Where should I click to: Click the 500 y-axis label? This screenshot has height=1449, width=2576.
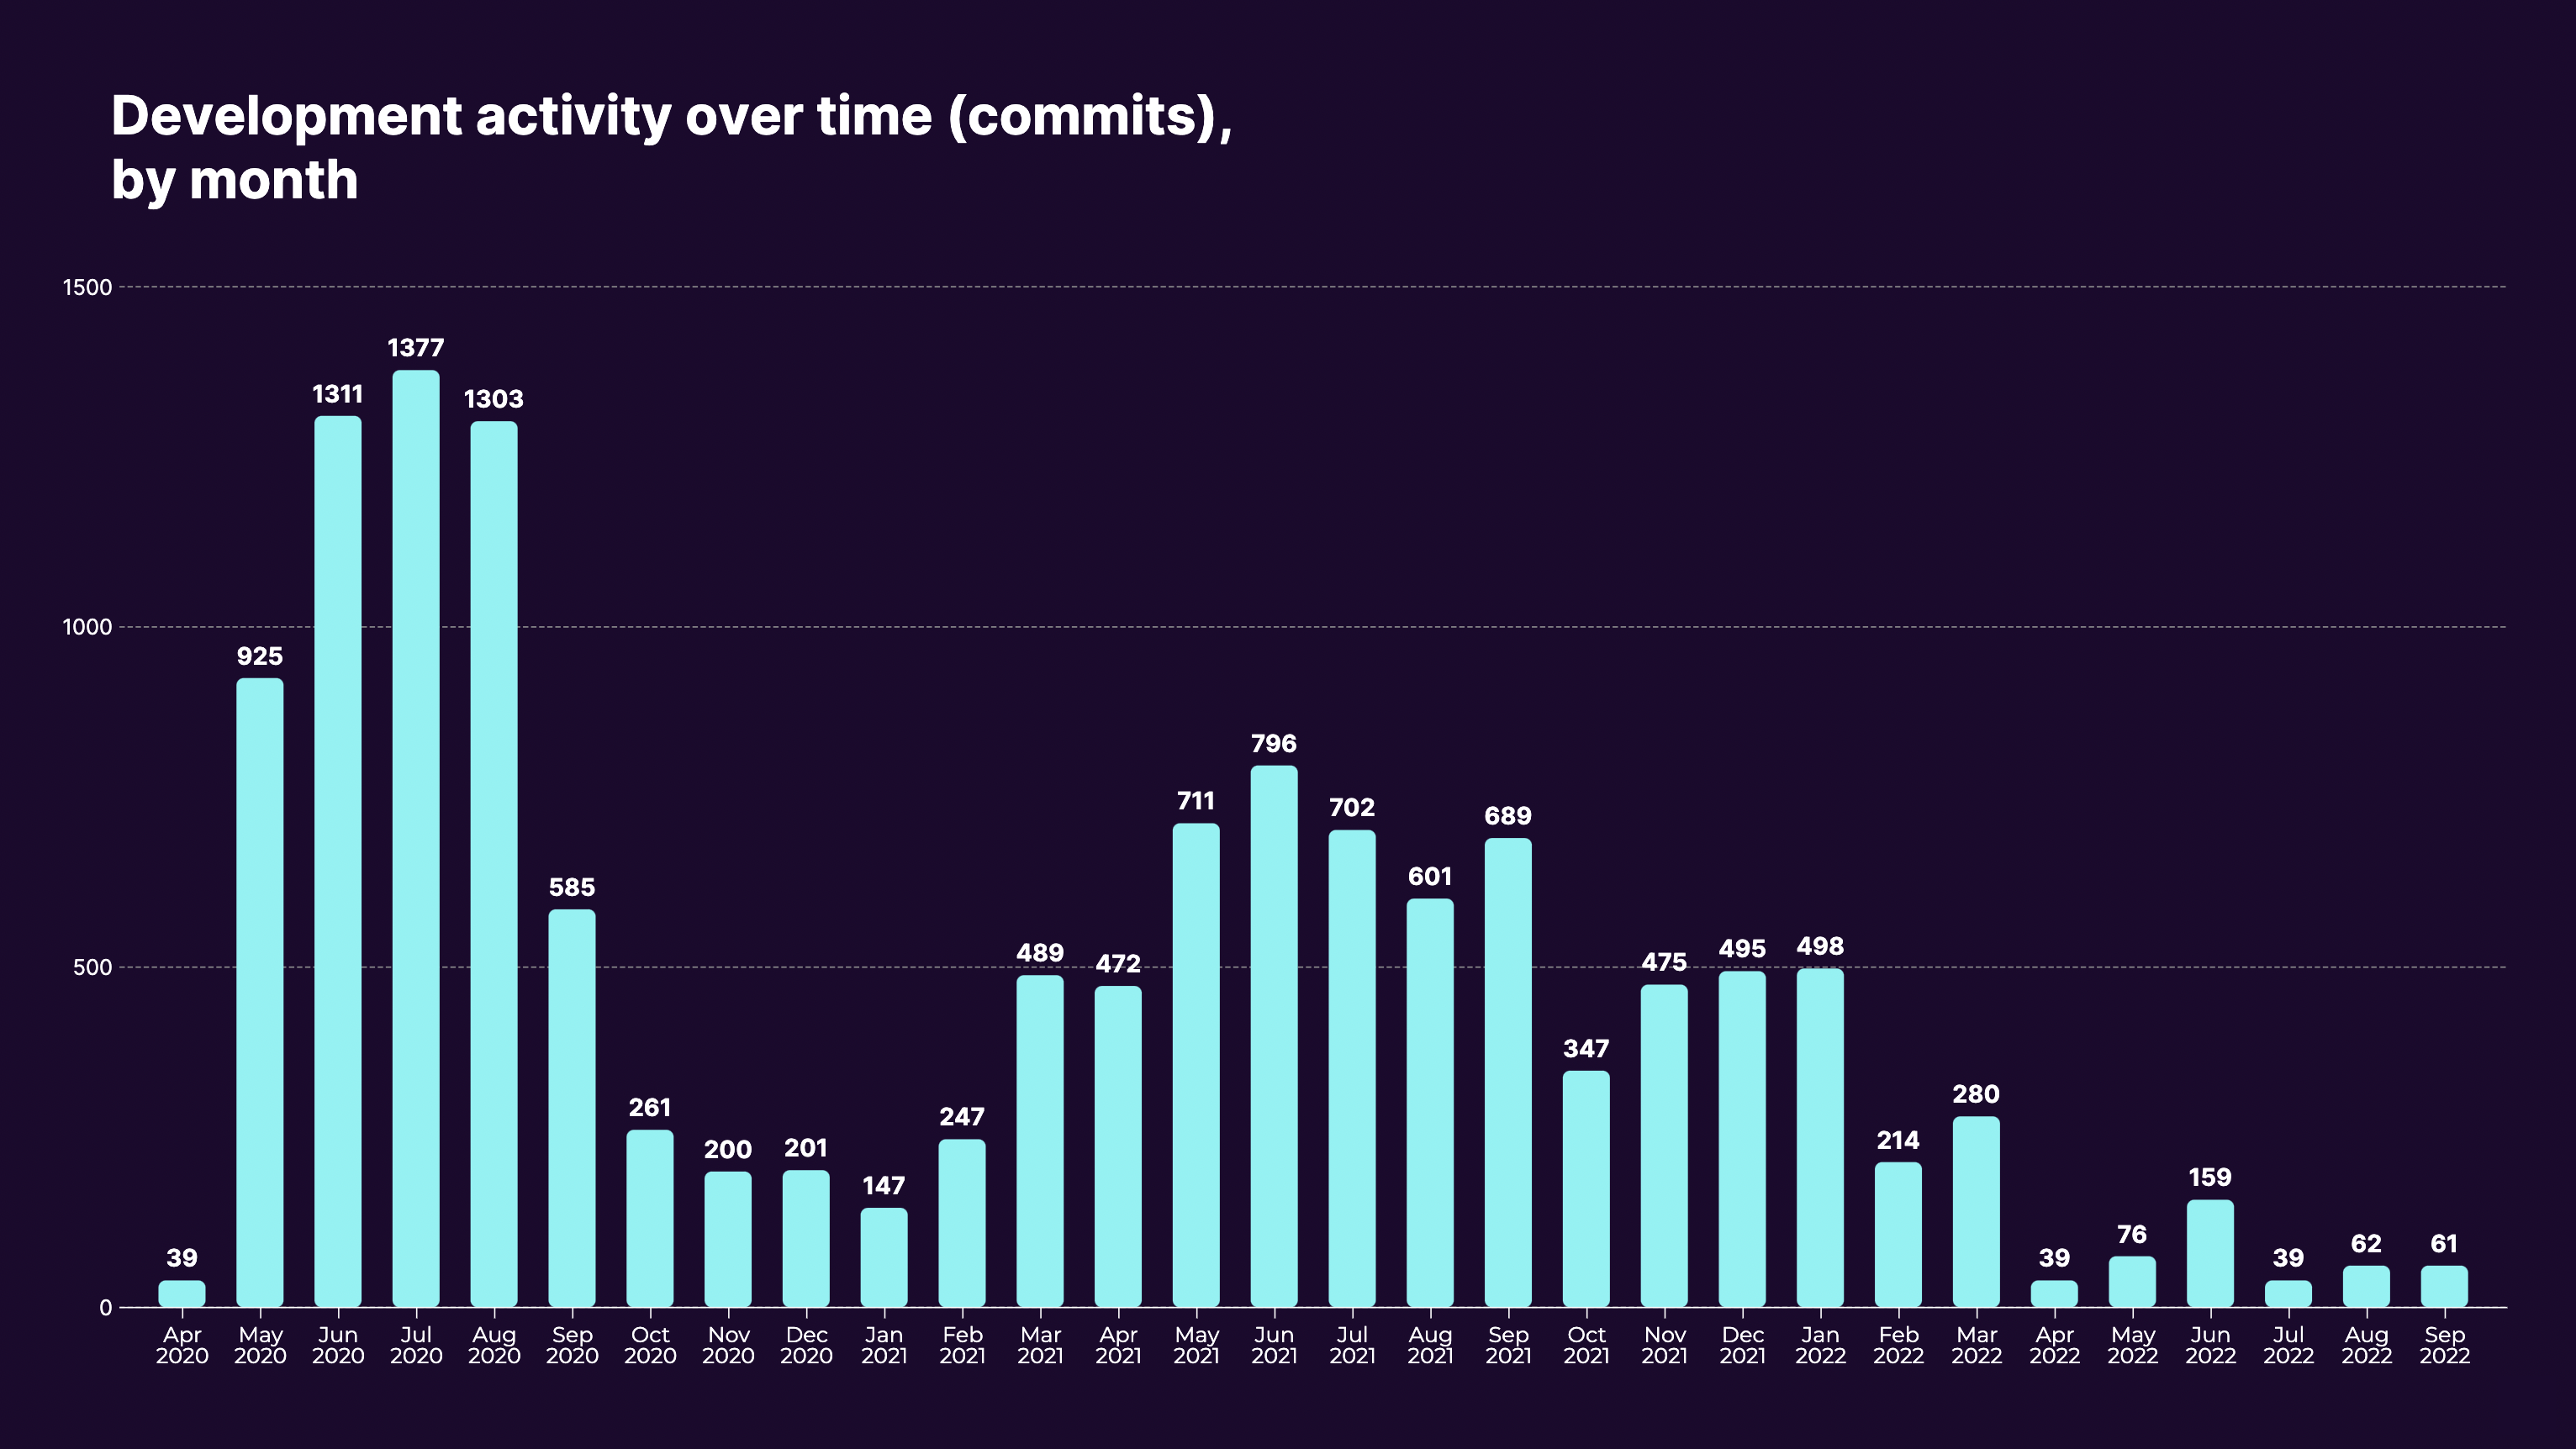(92, 968)
